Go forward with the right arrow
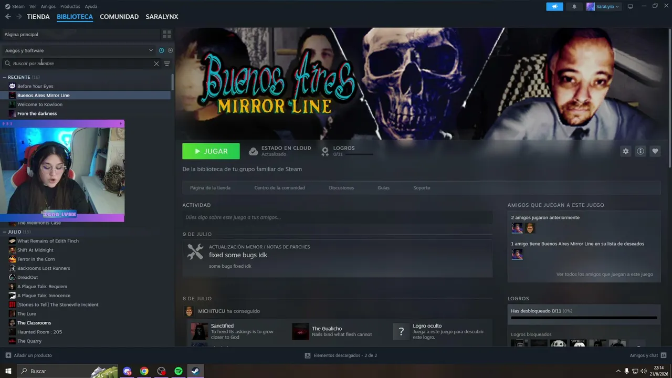Viewport: 672px width, 378px height. pyautogui.click(x=19, y=17)
